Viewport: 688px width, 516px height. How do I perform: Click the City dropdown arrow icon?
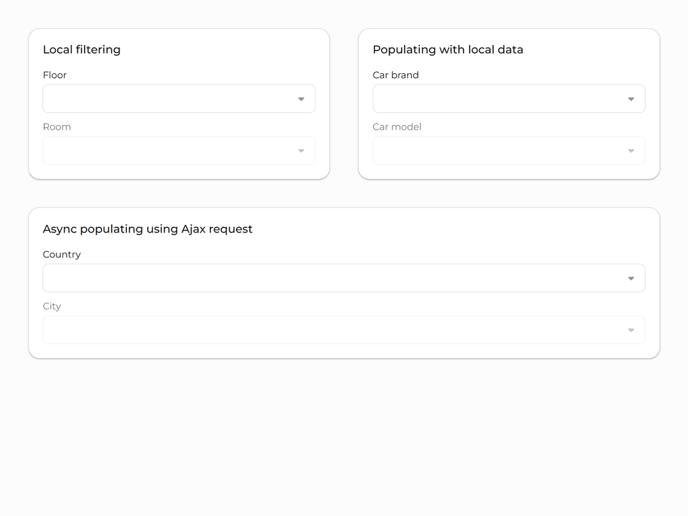coord(631,331)
